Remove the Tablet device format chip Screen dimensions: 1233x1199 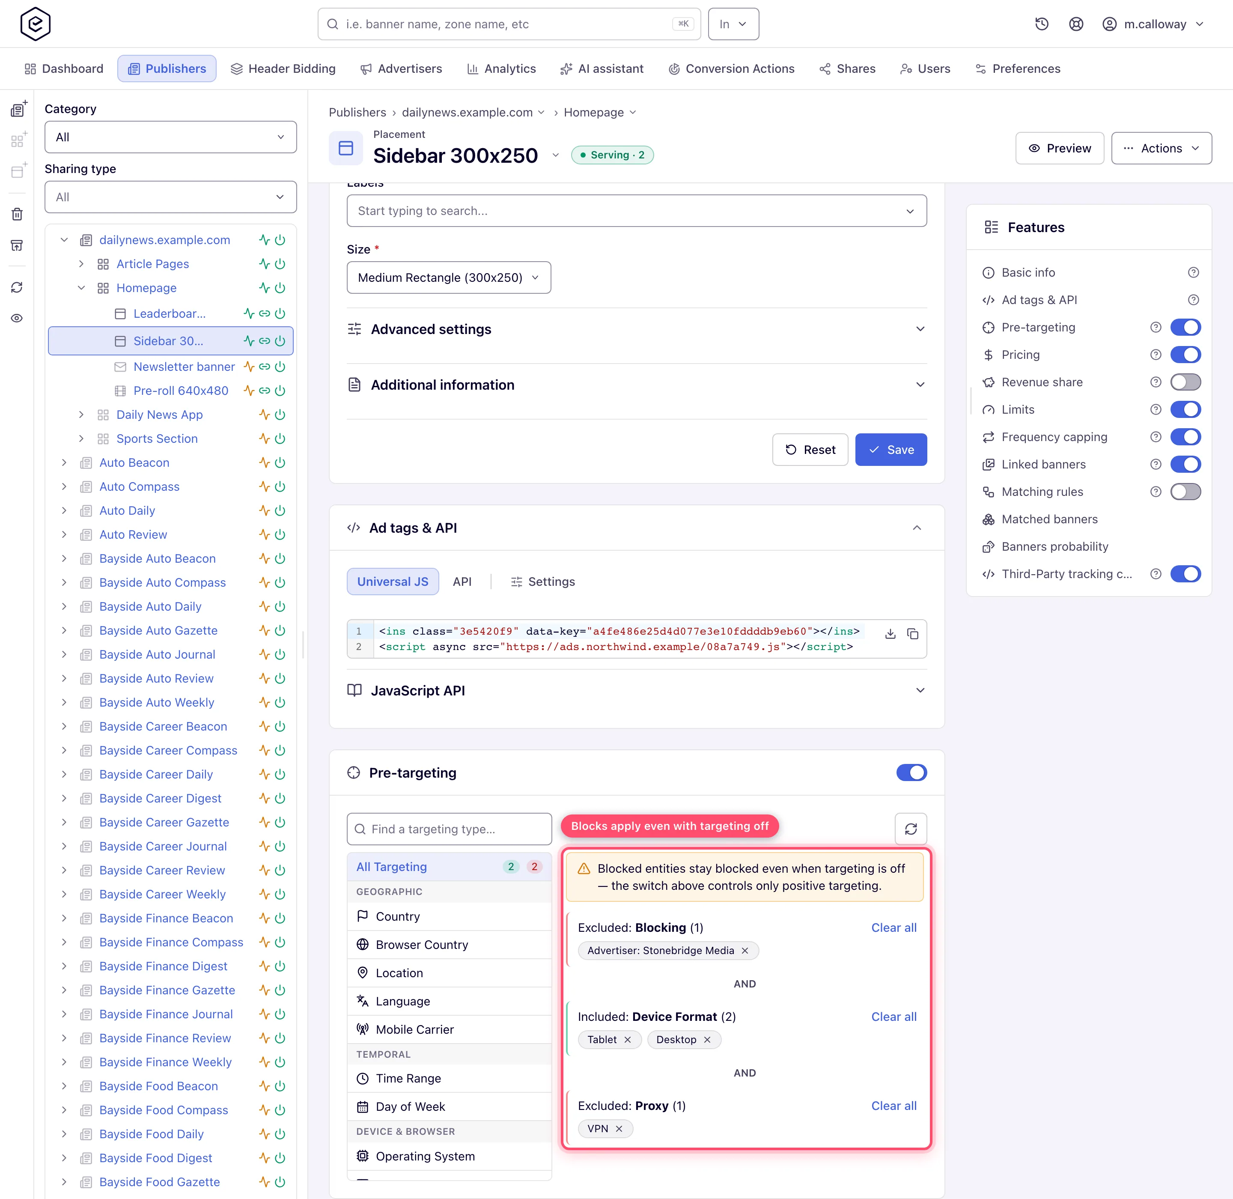pos(627,1040)
